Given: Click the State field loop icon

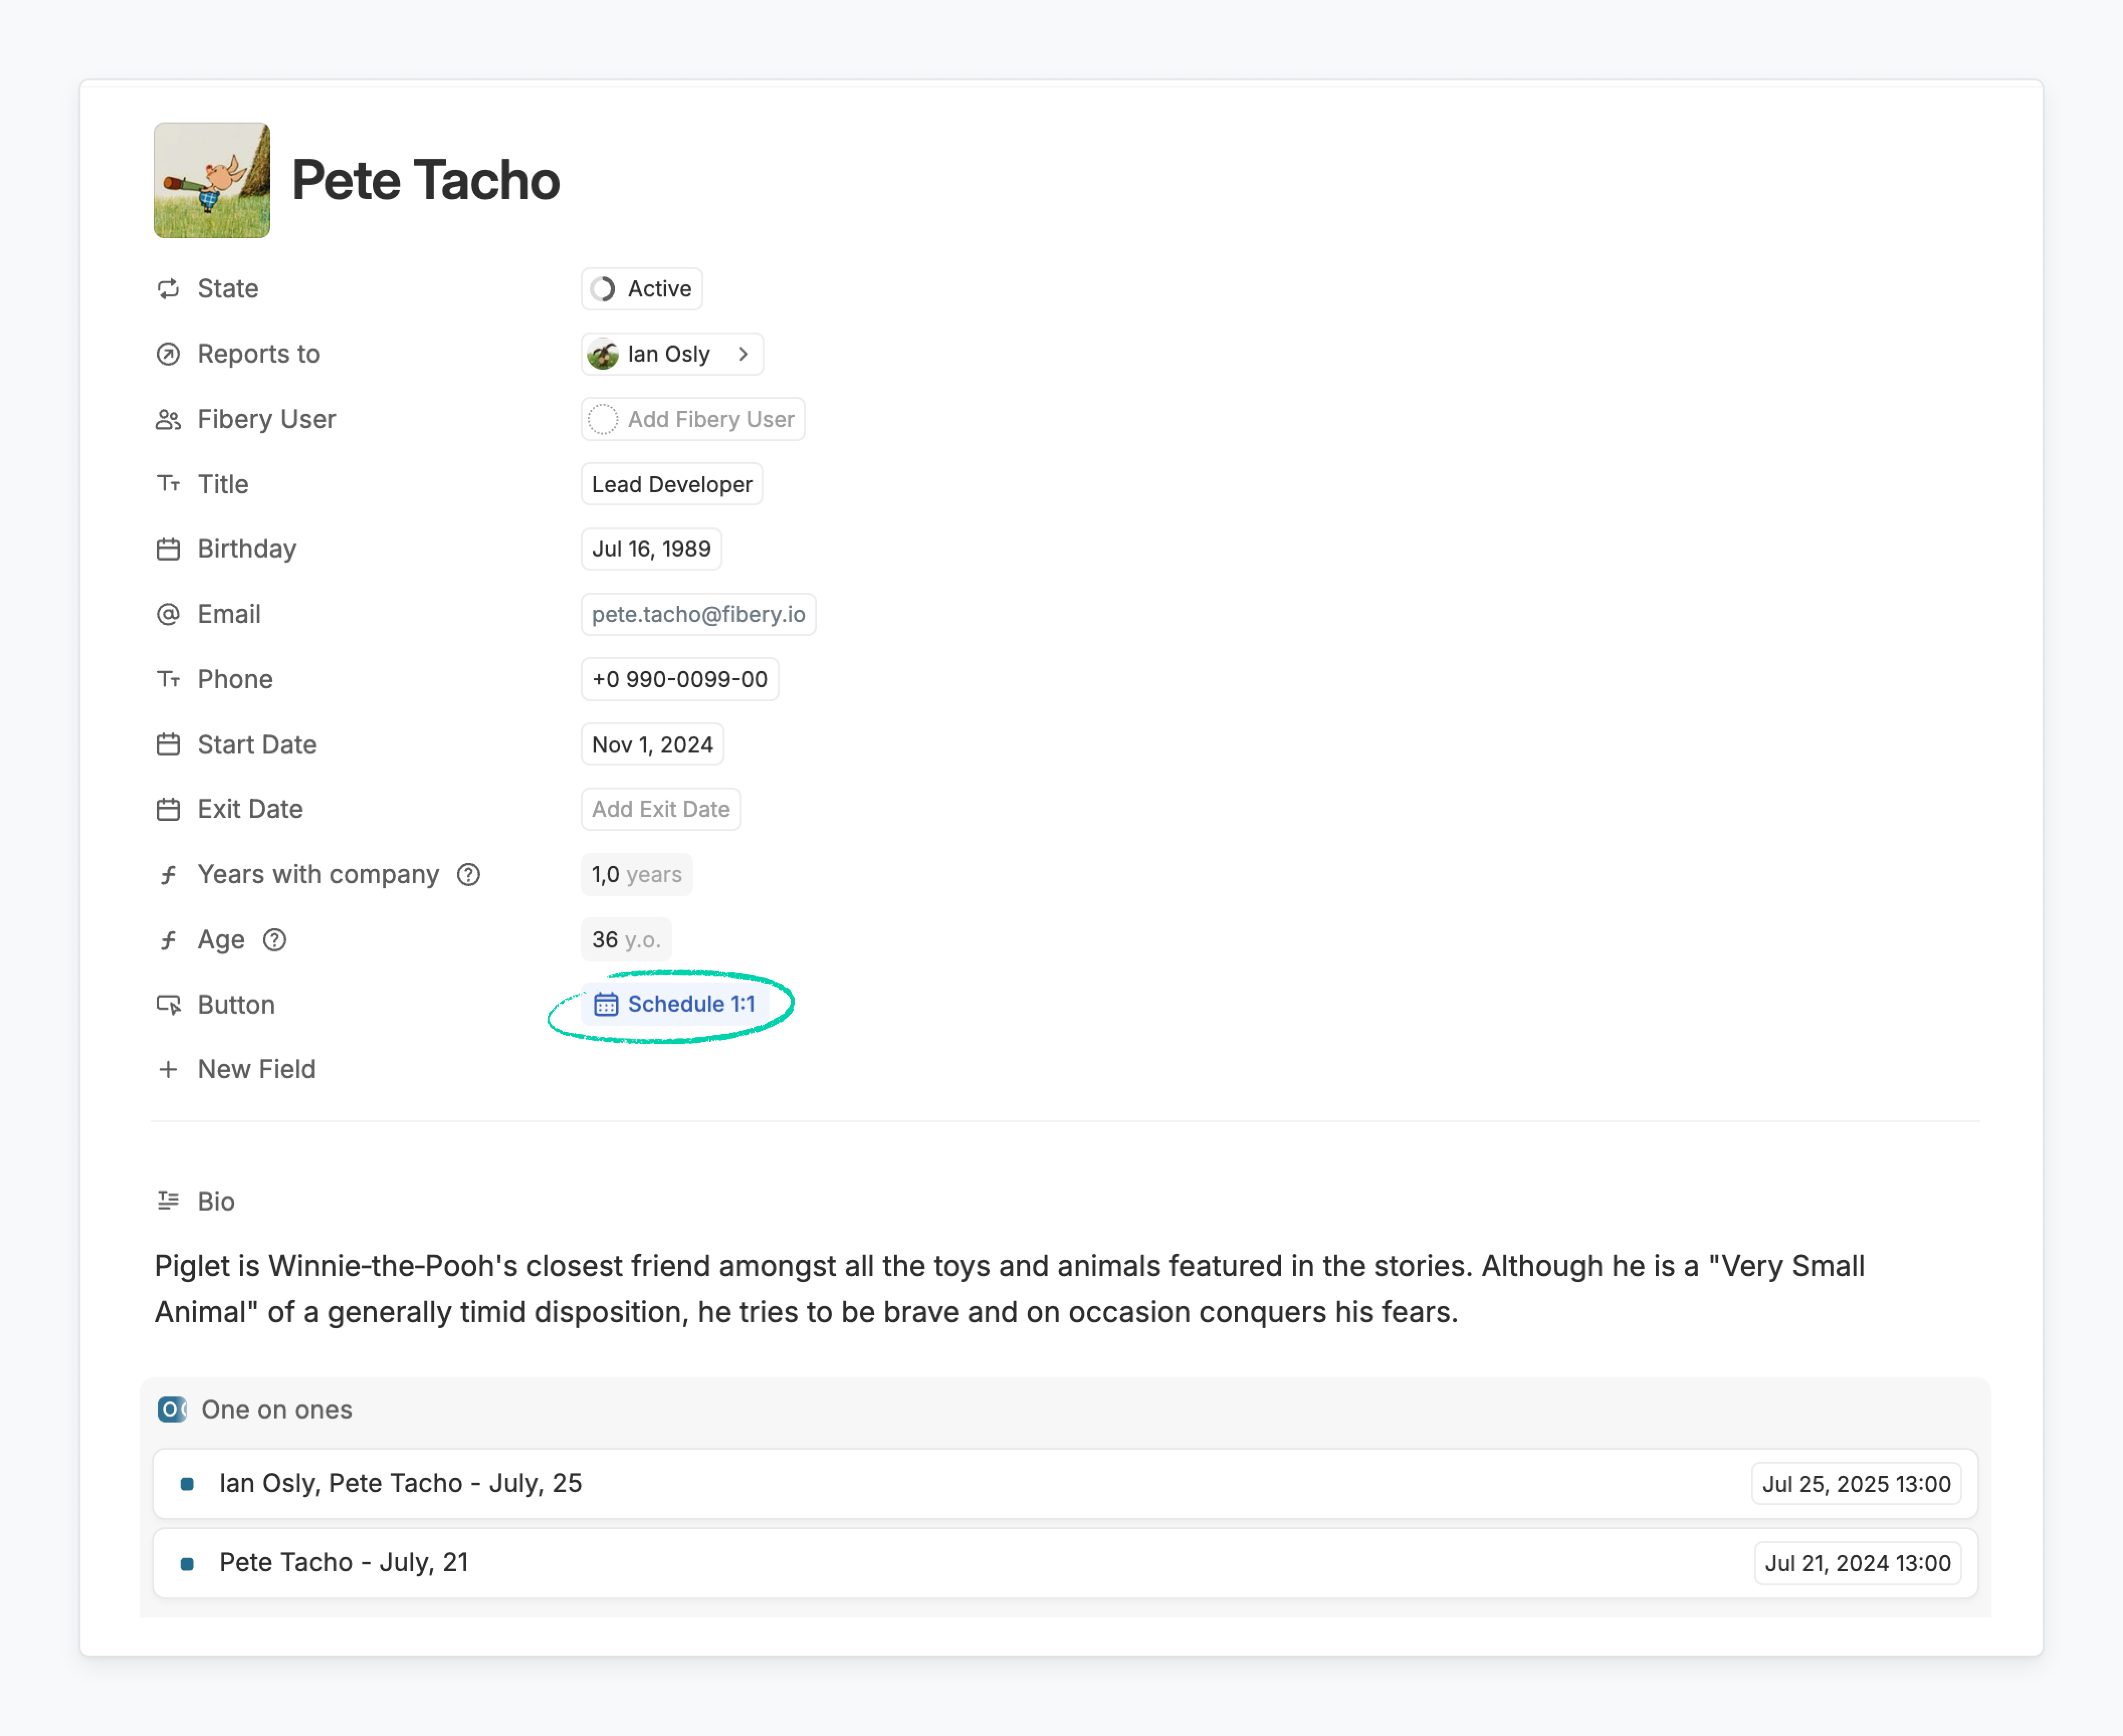Looking at the screenshot, I should pos(168,289).
